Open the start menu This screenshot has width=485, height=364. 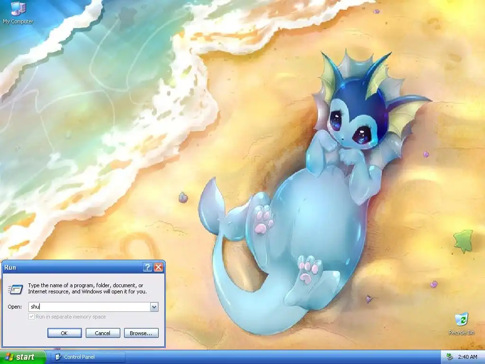[23, 357]
